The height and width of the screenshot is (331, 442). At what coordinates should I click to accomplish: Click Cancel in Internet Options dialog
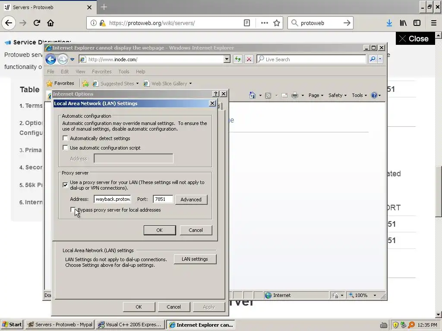pyautogui.click(x=174, y=307)
